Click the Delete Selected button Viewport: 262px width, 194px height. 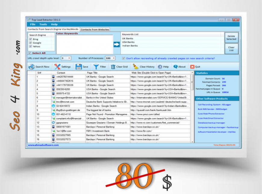click(231, 38)
